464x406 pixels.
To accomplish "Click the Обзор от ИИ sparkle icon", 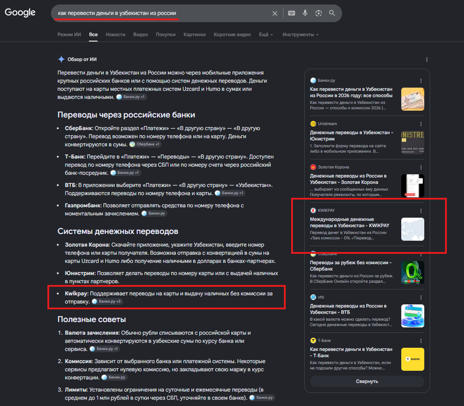I will 61,59.
